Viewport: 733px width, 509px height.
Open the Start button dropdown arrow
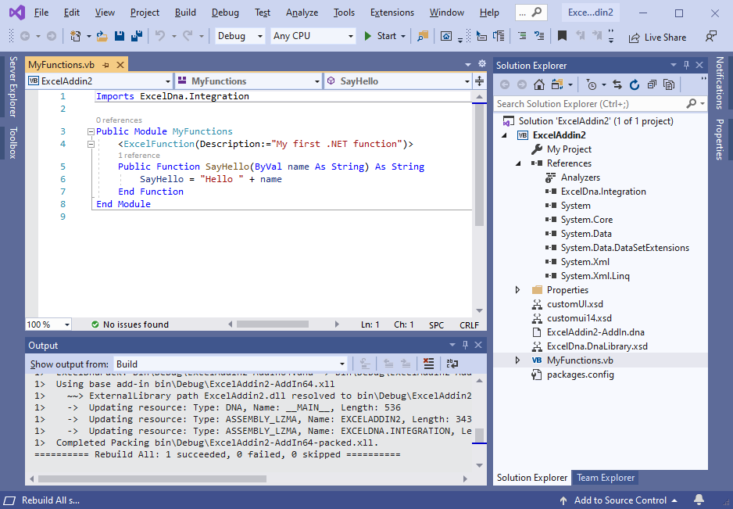403,36
